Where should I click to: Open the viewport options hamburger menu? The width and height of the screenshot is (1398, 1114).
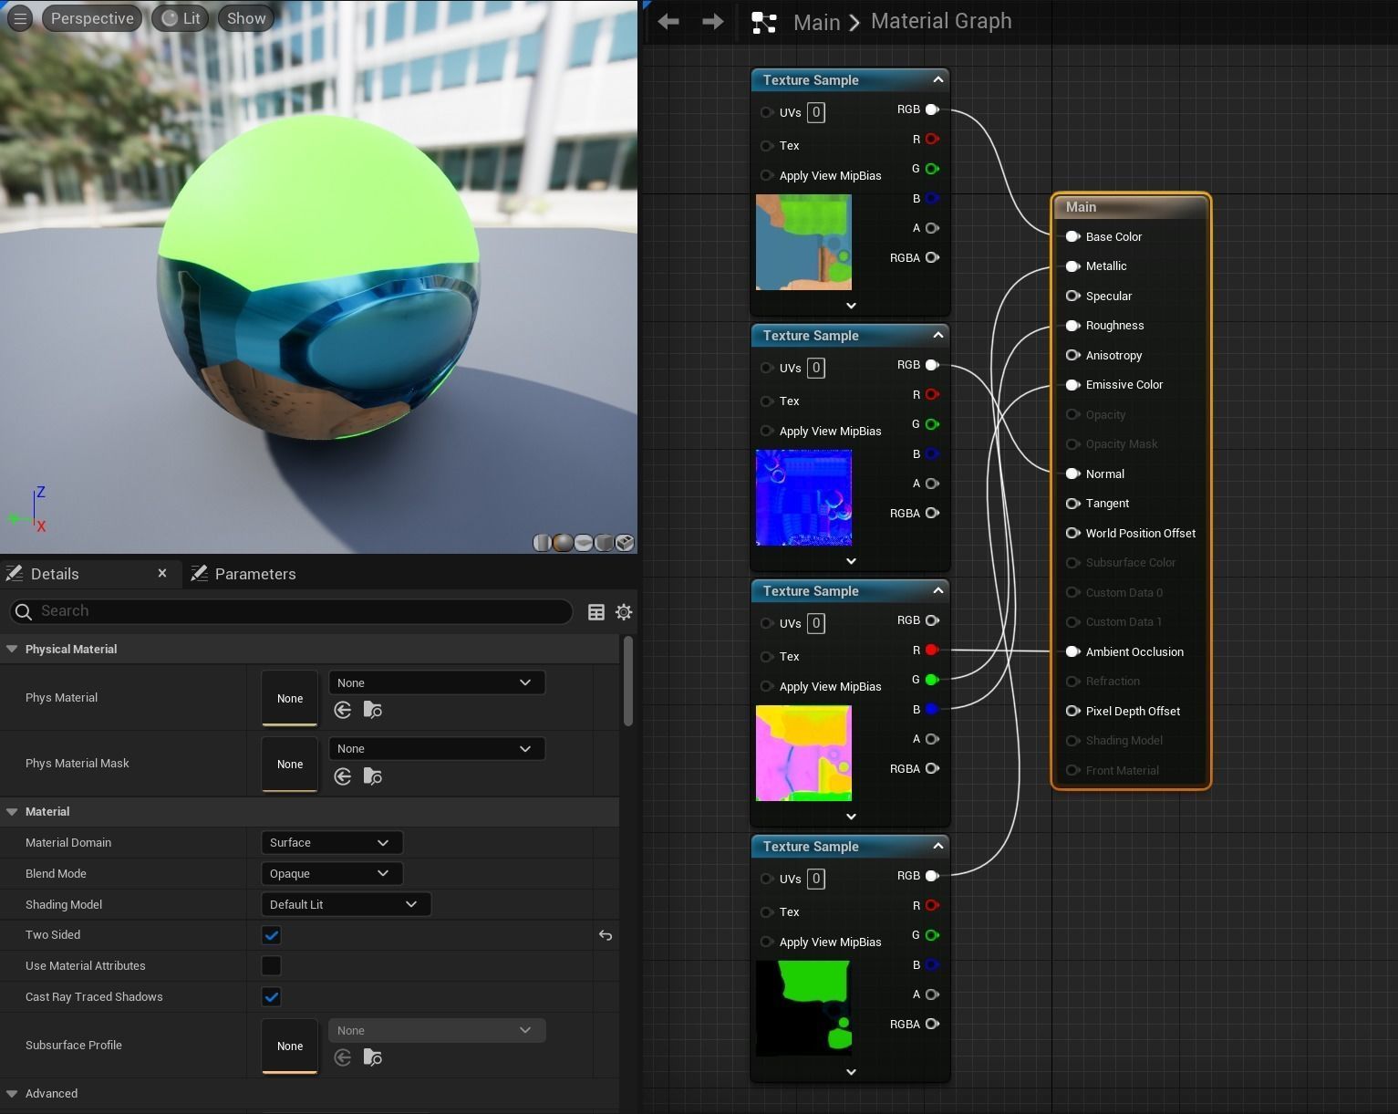20,18
